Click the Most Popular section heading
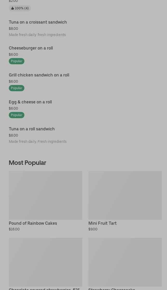Viewport: 167px width, 290px height. pyautogui.click(x=27, y=163)
